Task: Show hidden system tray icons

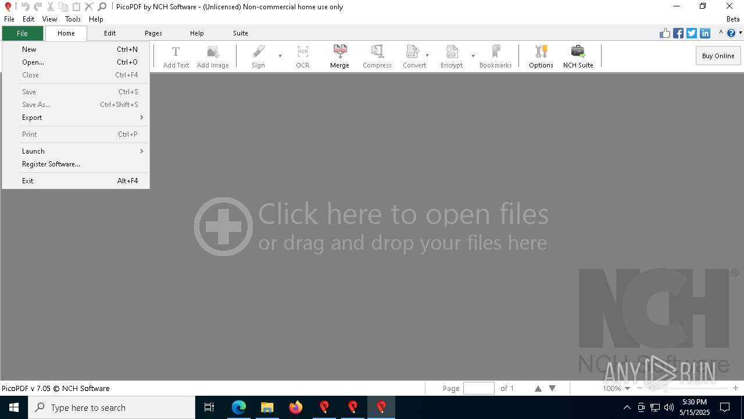Action: point(627,407)
